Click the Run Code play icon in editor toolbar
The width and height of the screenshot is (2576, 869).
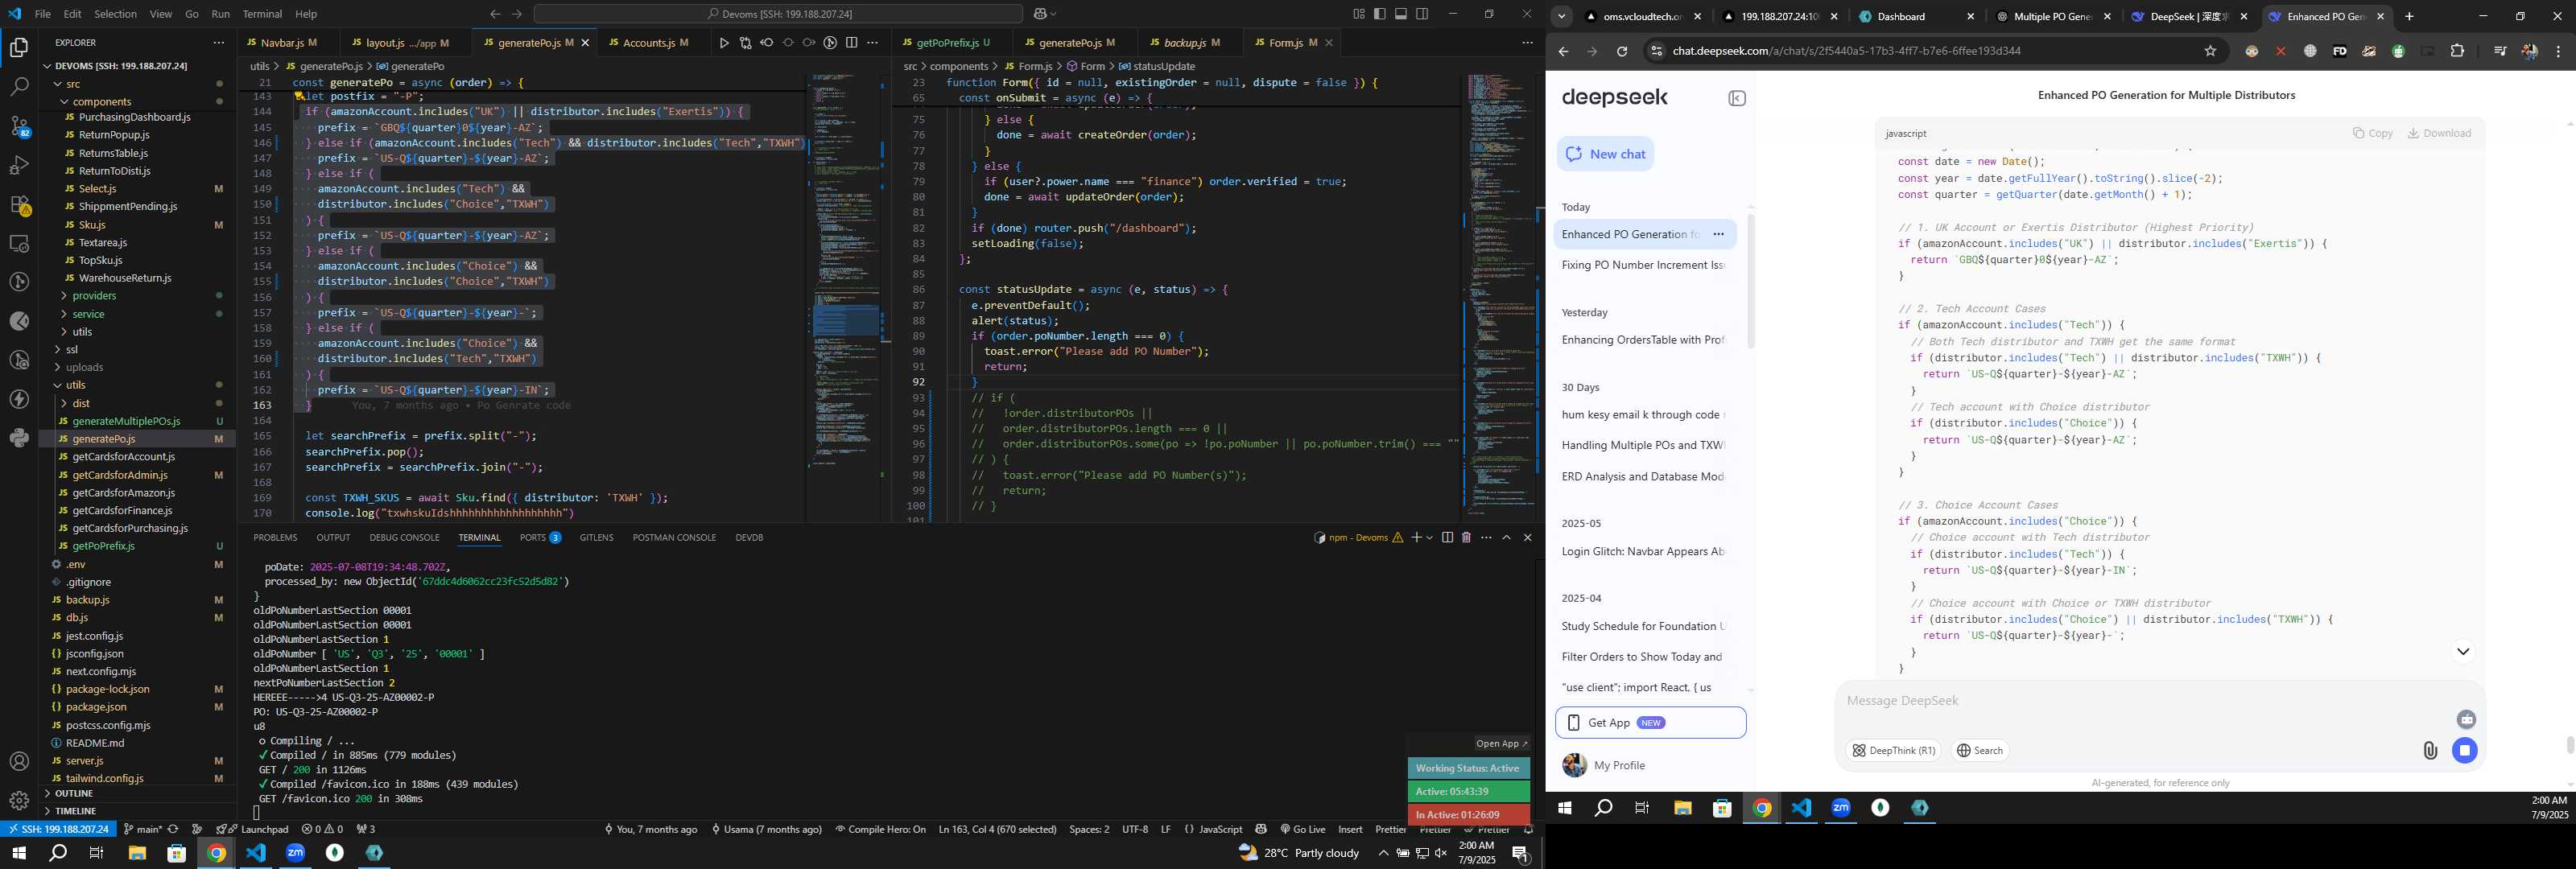tap(724, 43)
